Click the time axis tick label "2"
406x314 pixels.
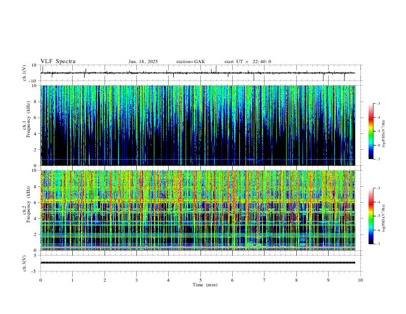[105, 280]
